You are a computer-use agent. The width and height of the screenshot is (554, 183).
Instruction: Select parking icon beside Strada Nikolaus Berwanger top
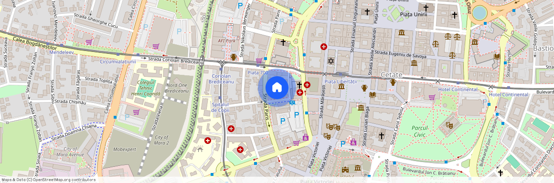pos(240,5)
